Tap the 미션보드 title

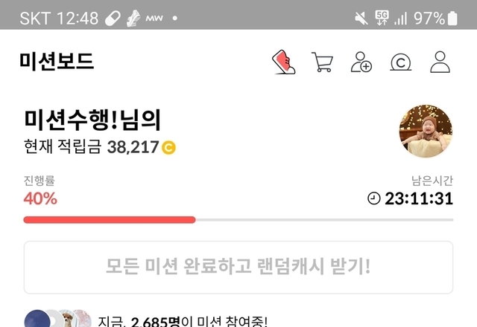[57, 62]
